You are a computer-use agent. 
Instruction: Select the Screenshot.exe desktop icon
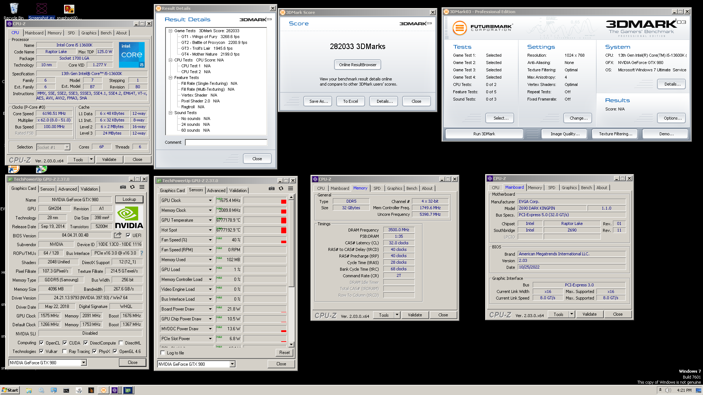tap(41, 11)
